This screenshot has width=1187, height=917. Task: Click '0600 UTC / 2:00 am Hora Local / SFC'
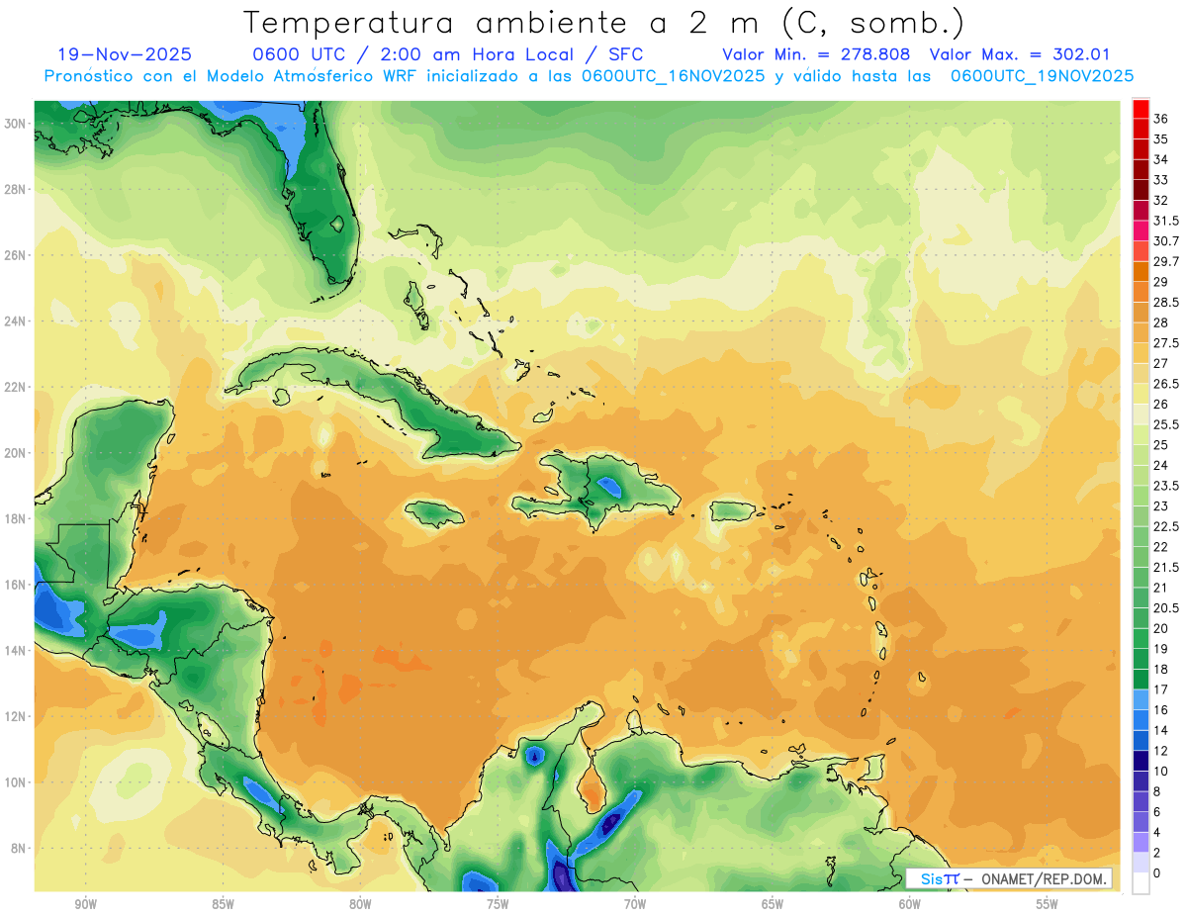coord(448,54)
